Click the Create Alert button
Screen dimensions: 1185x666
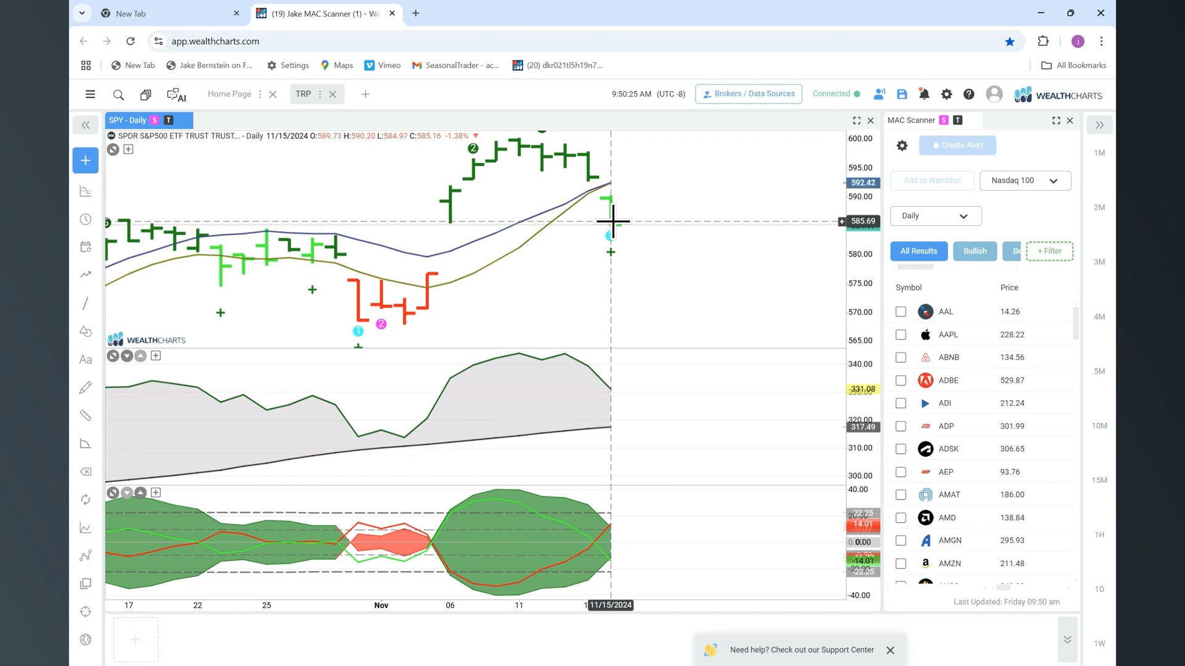click(x=957, y=146)
